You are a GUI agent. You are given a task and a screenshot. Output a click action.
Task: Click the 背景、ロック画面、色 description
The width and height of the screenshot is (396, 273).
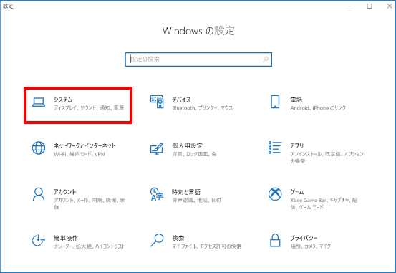[194, 154]
